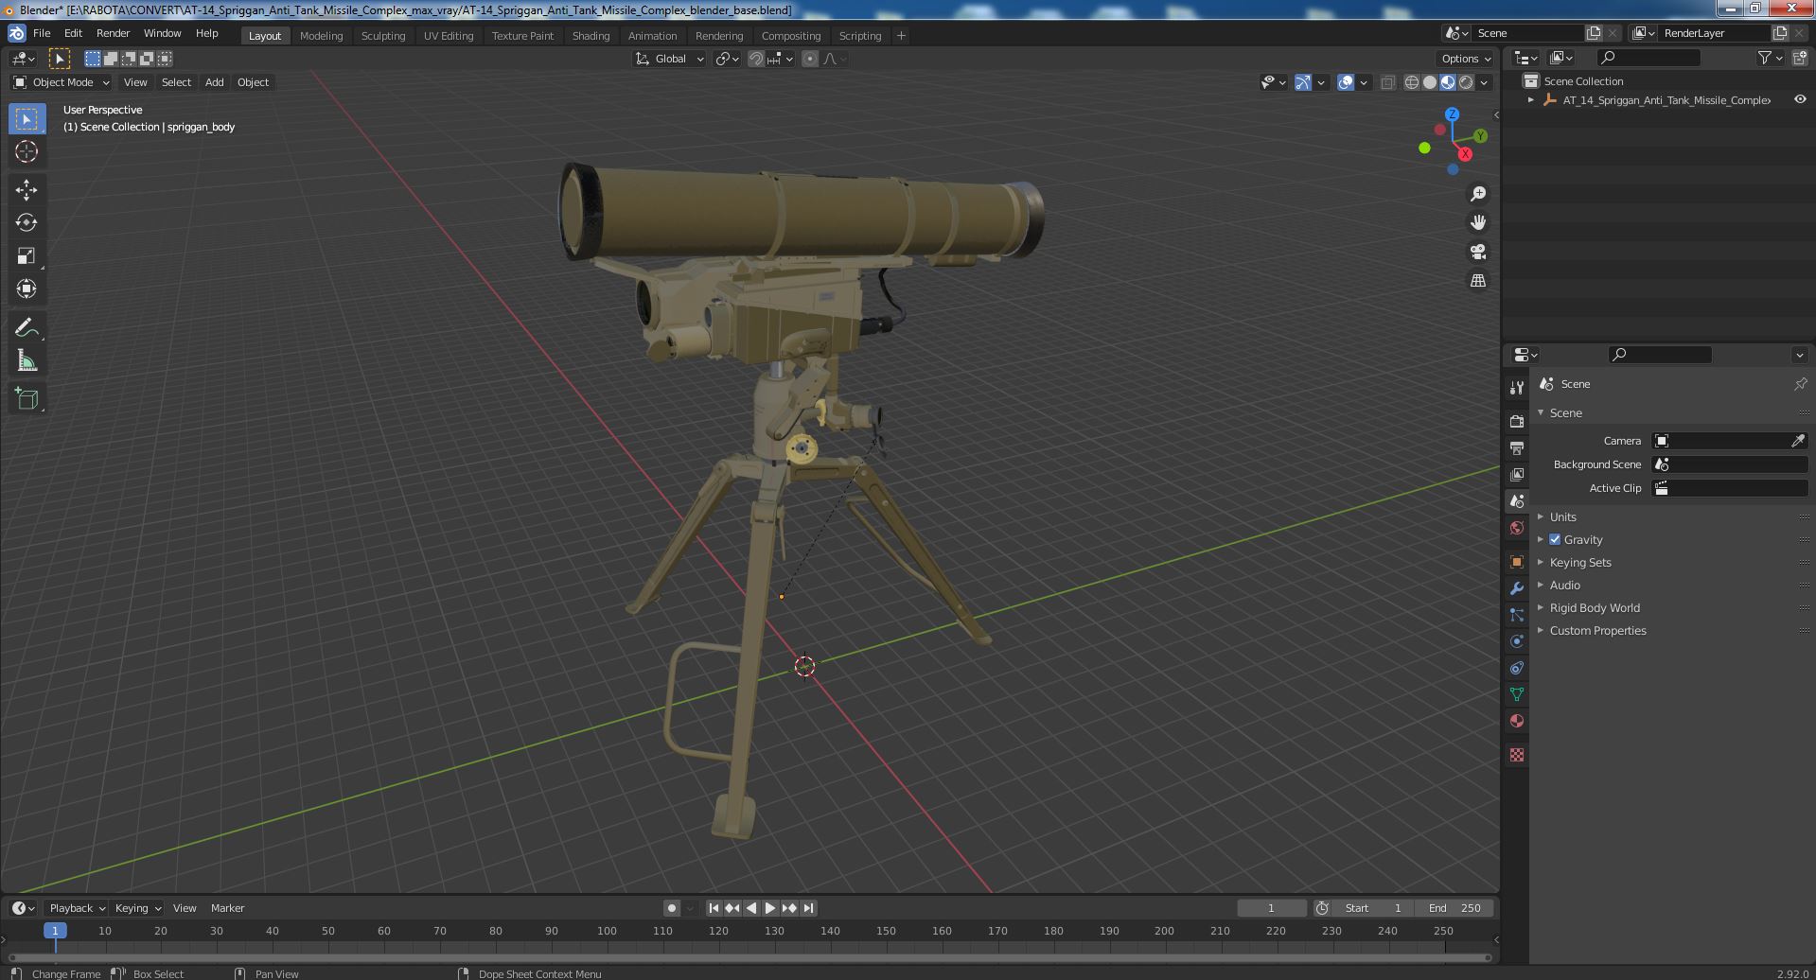Enable the Gravity checkbox
Image resolution: width=1816 pixels, height=980 pixels.
[x=1555, y=539]
